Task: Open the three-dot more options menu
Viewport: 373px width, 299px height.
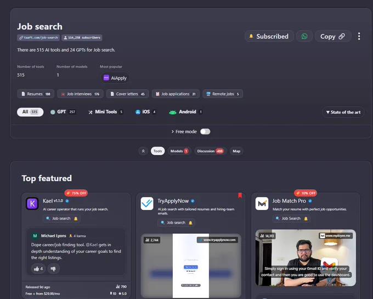Action: pyautogui.click(x=359, y=36)
